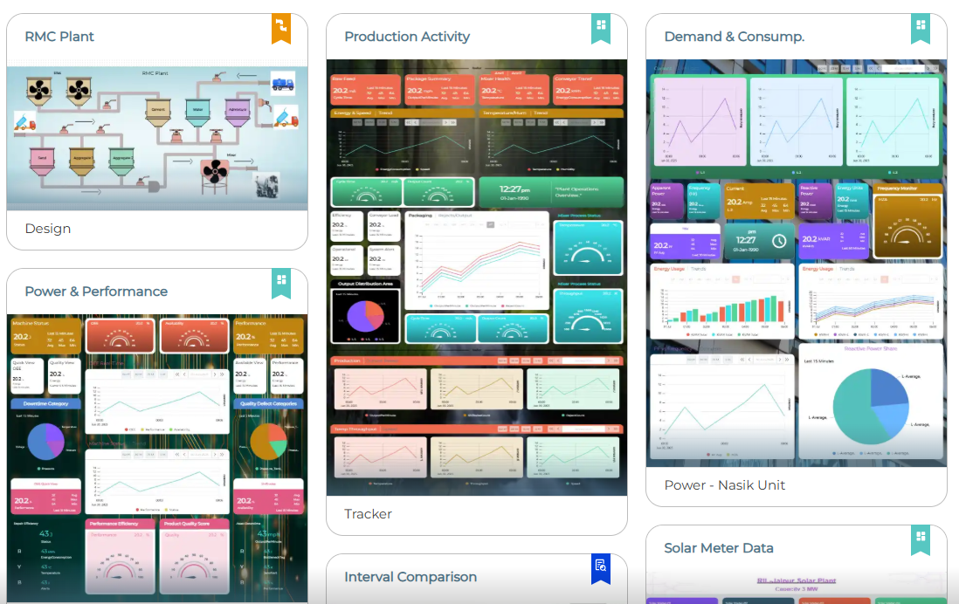
Task: Click the blue report icon on Interval Comparison card
Action: [600, 567]
